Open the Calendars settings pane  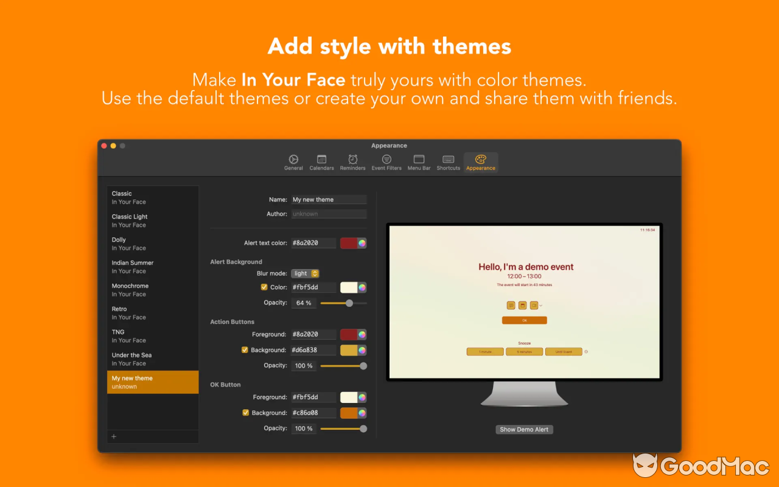[321, 162]
